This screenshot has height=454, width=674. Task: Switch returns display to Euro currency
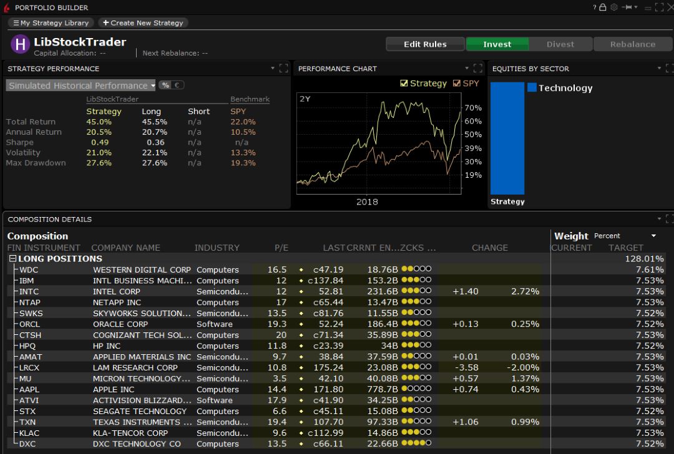[177, 85]
